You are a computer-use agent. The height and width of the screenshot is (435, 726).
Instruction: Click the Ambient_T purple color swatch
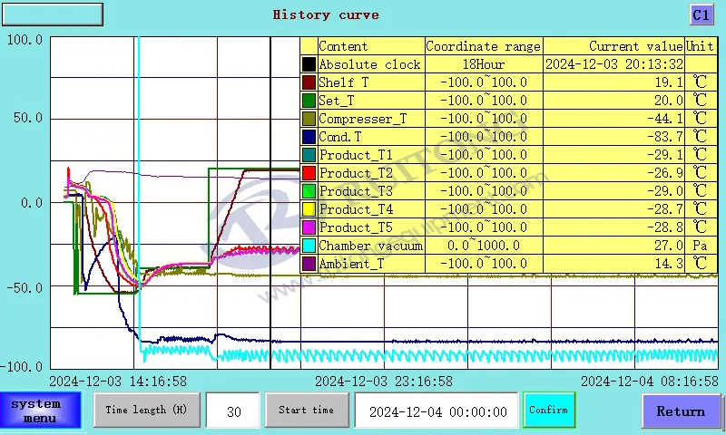coord(309,264)
